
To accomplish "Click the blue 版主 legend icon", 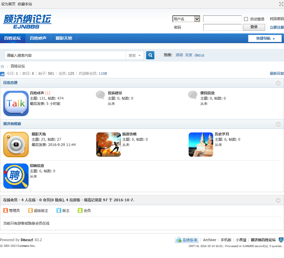I will (59, 210).
